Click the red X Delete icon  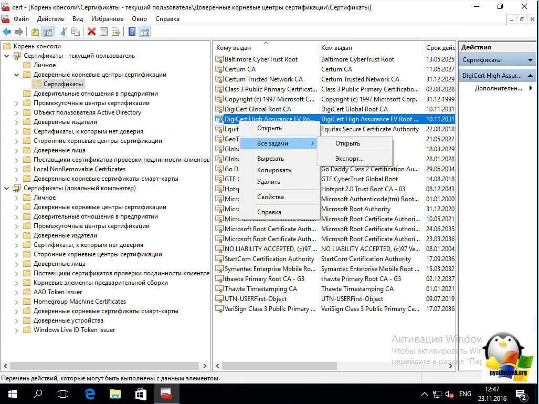(91, 32)
